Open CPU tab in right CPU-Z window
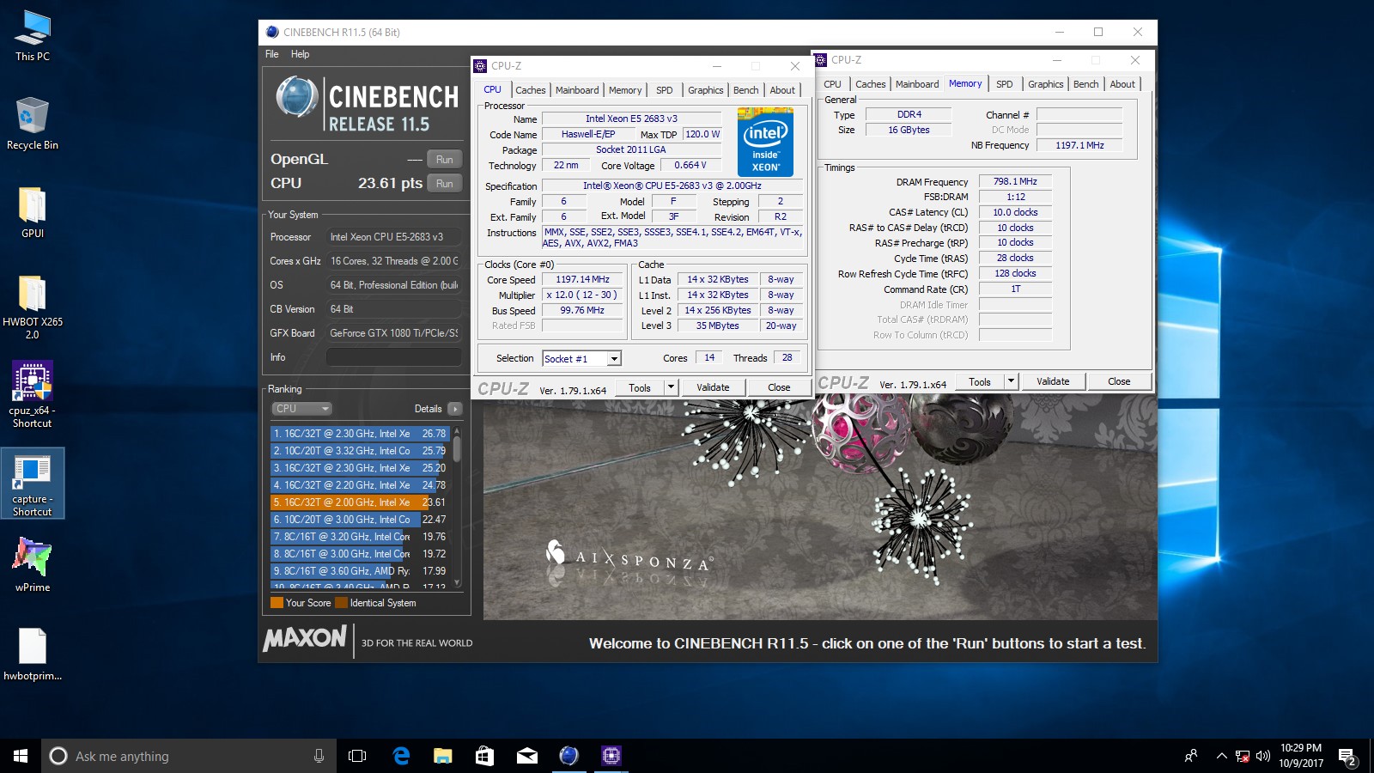Screen dimensions: 1374x773 coord(833,84)
